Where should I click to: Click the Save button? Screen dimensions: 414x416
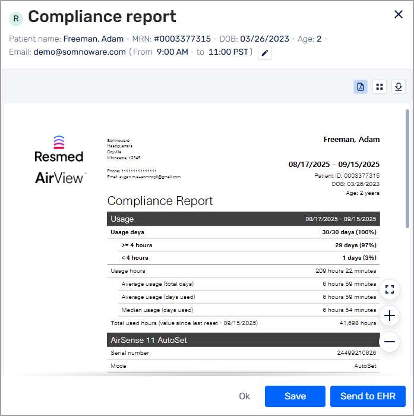point(295,396)
